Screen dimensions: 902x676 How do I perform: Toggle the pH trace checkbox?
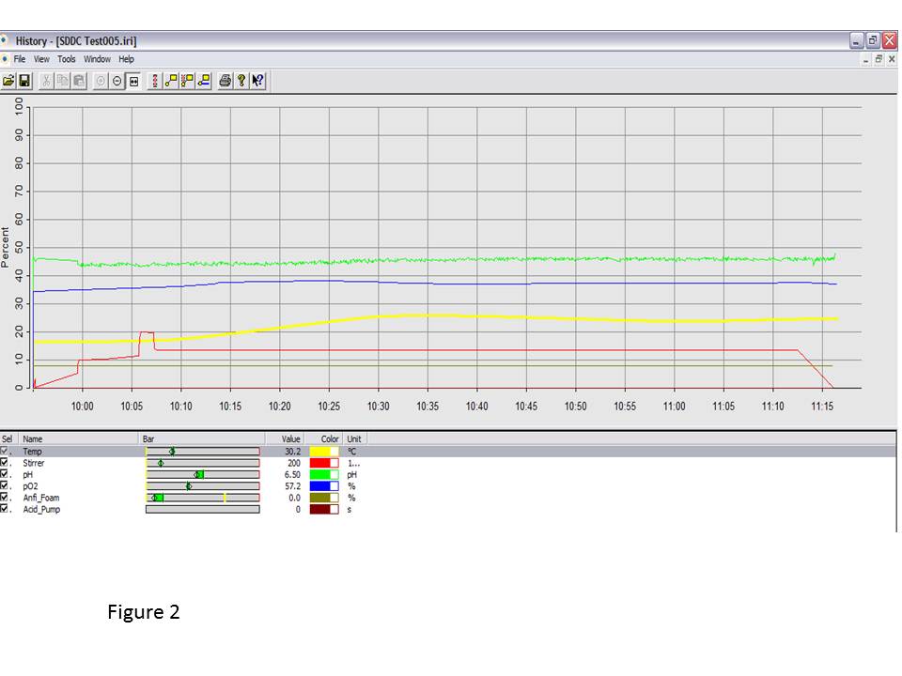click(x=5, y=474)
